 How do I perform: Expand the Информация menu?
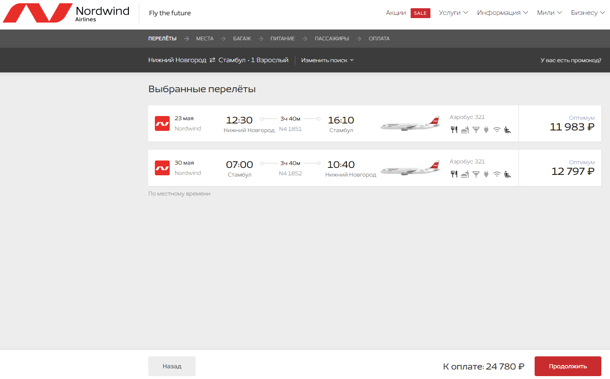pos(502,13)
